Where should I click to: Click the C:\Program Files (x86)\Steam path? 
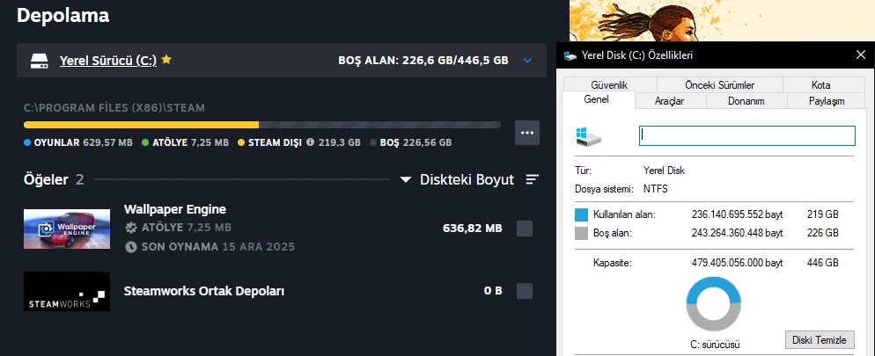tap(114, 108)
